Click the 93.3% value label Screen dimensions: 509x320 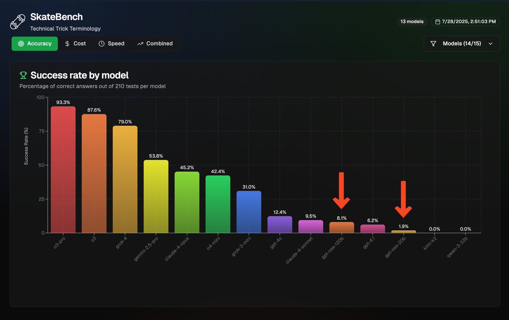pyautogui.click(x=63, y=102)
